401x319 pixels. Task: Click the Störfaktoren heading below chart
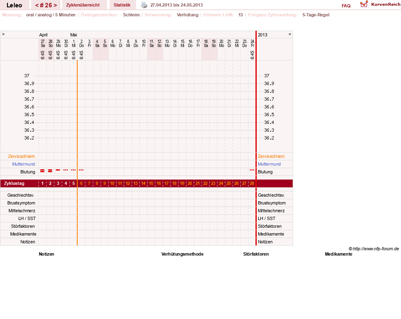pos(256,254)
